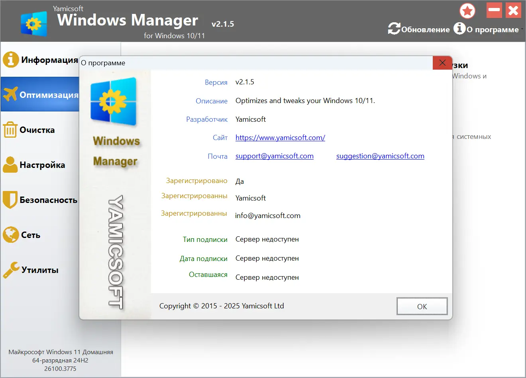Open the Безопасность section in the sidebar
The image size is (526, 378).
(40, 200)
